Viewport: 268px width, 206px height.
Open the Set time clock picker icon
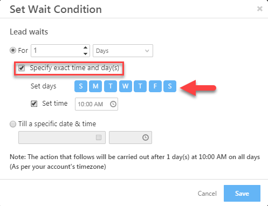point(113,104)
